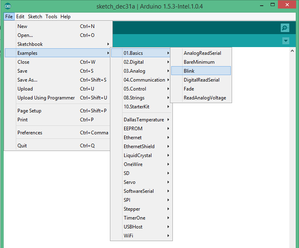Open the Serial Monitor magnifier icon
The height and width of the screenshot is (248, 299).
tap(285, 28)
